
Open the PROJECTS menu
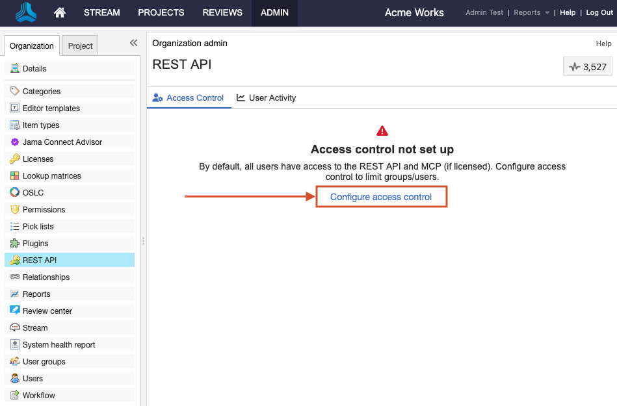tap(161, 12)
